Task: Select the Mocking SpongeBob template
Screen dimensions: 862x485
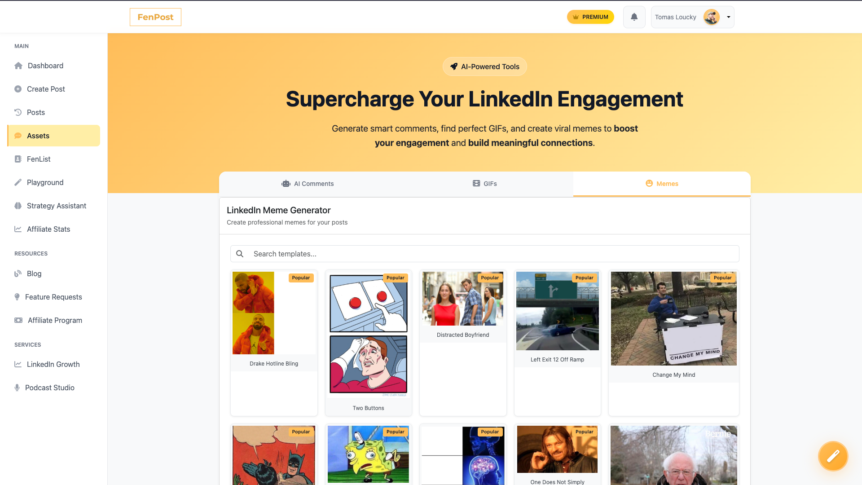Action: click(368, 454)
